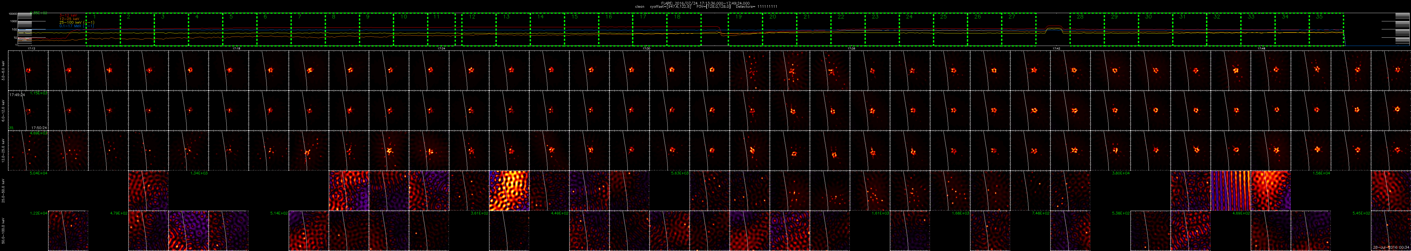Click the 50.0–100.0 keV row label

click(3, 230)
